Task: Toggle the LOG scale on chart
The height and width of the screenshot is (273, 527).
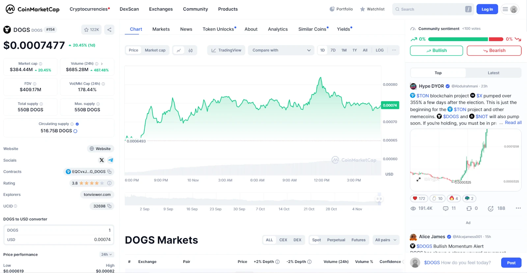Action: [x=379, y=50]
